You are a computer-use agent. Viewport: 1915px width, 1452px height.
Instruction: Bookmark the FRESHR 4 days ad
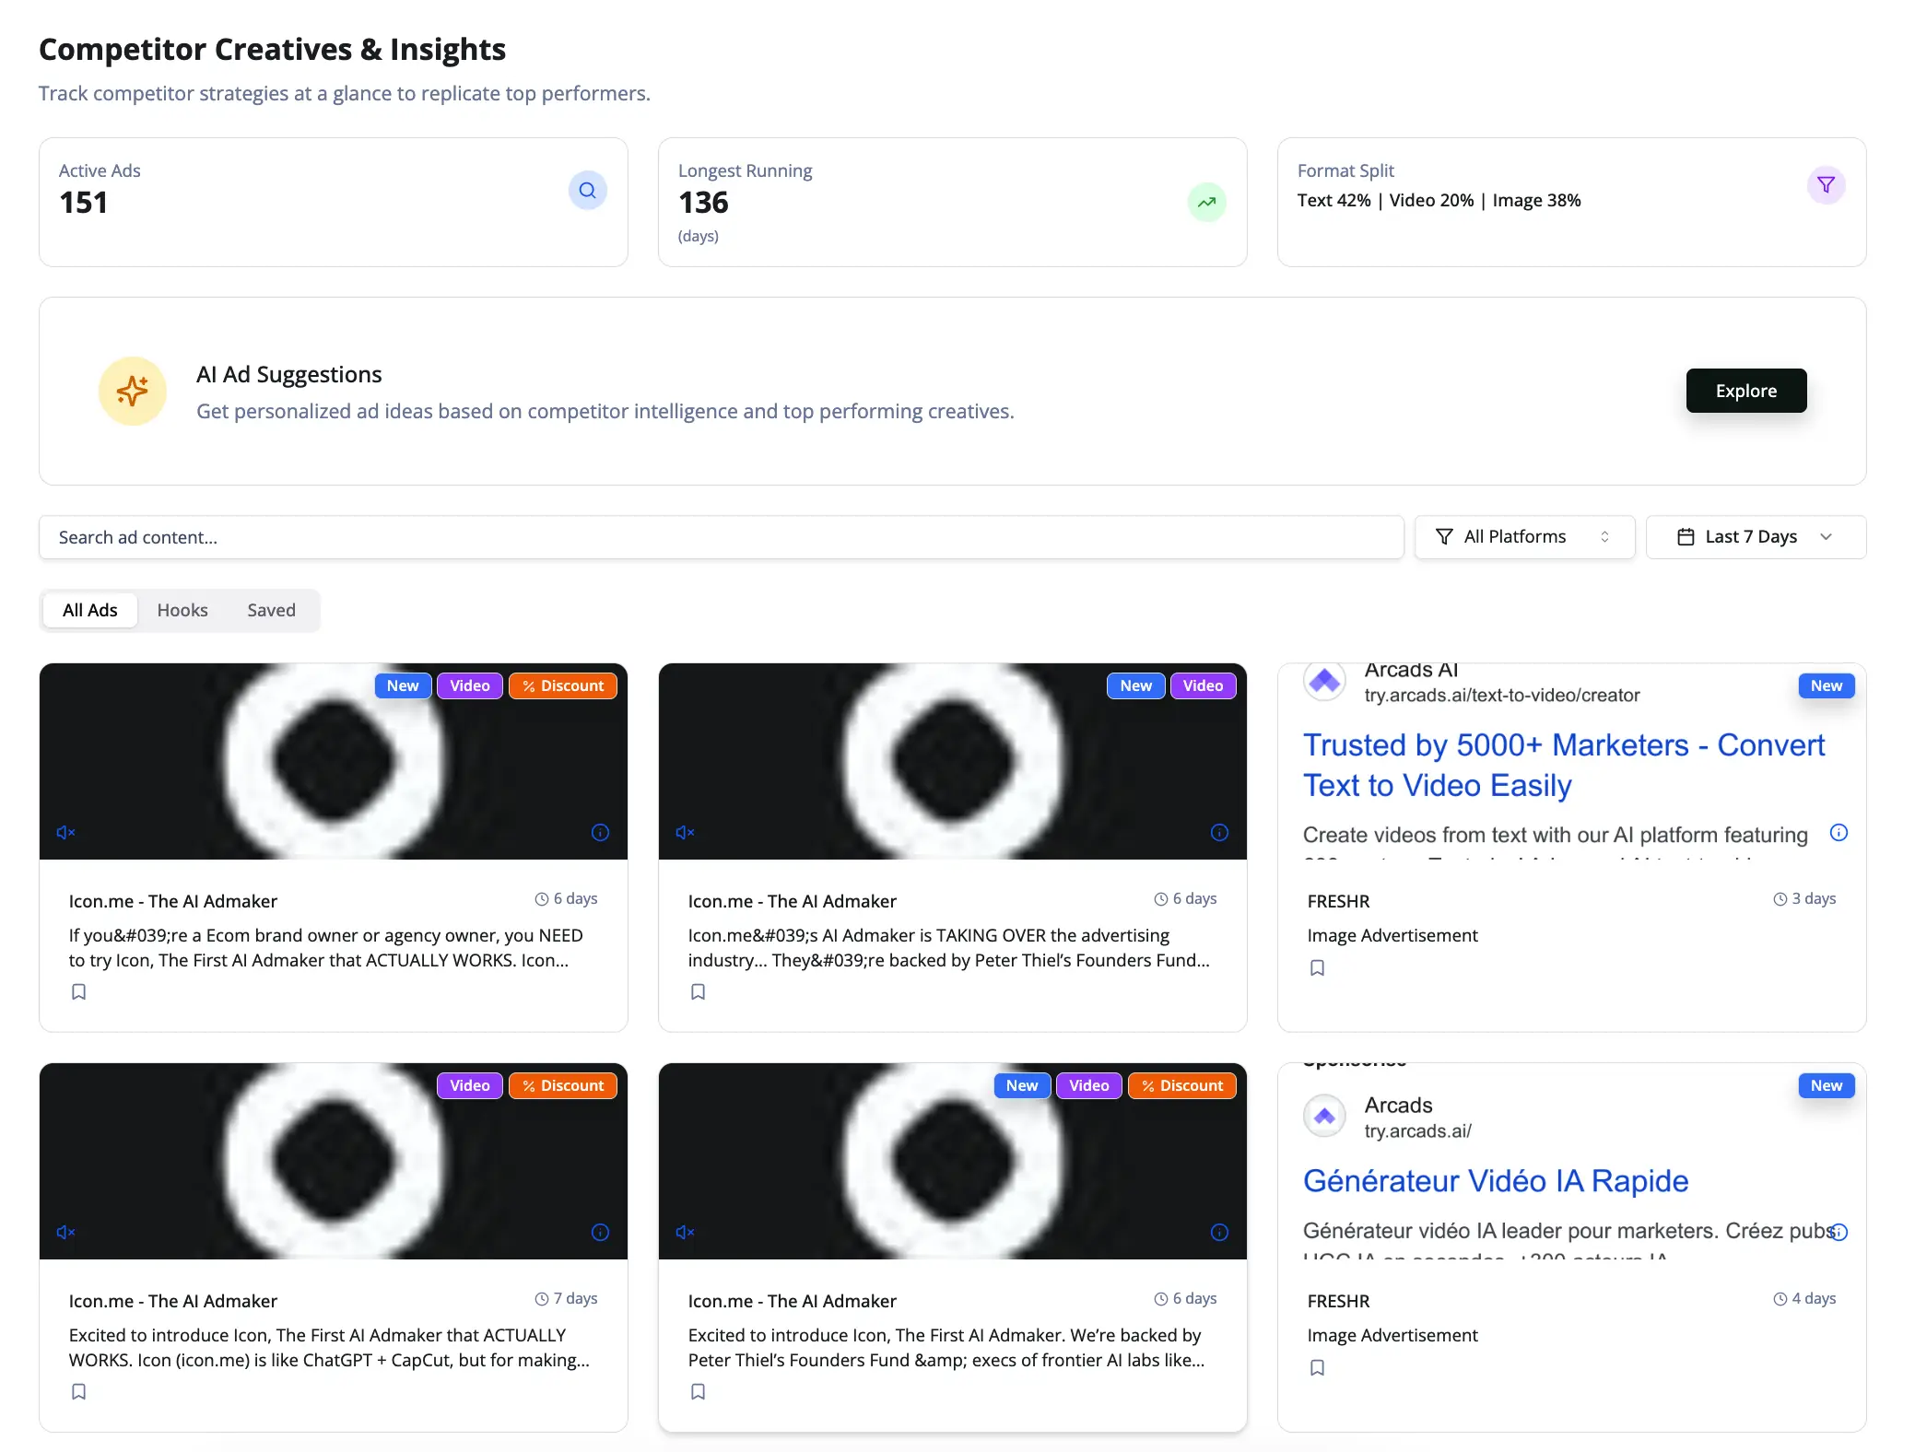1318,1368
